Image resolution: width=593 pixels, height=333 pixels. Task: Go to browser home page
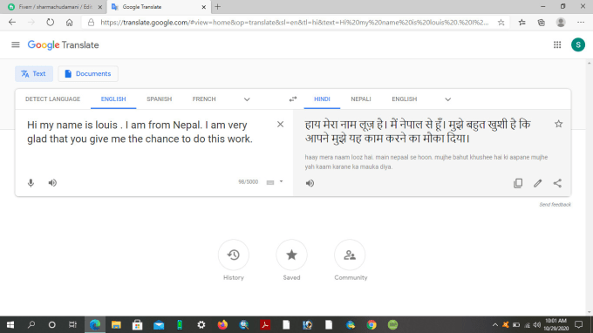69,23
